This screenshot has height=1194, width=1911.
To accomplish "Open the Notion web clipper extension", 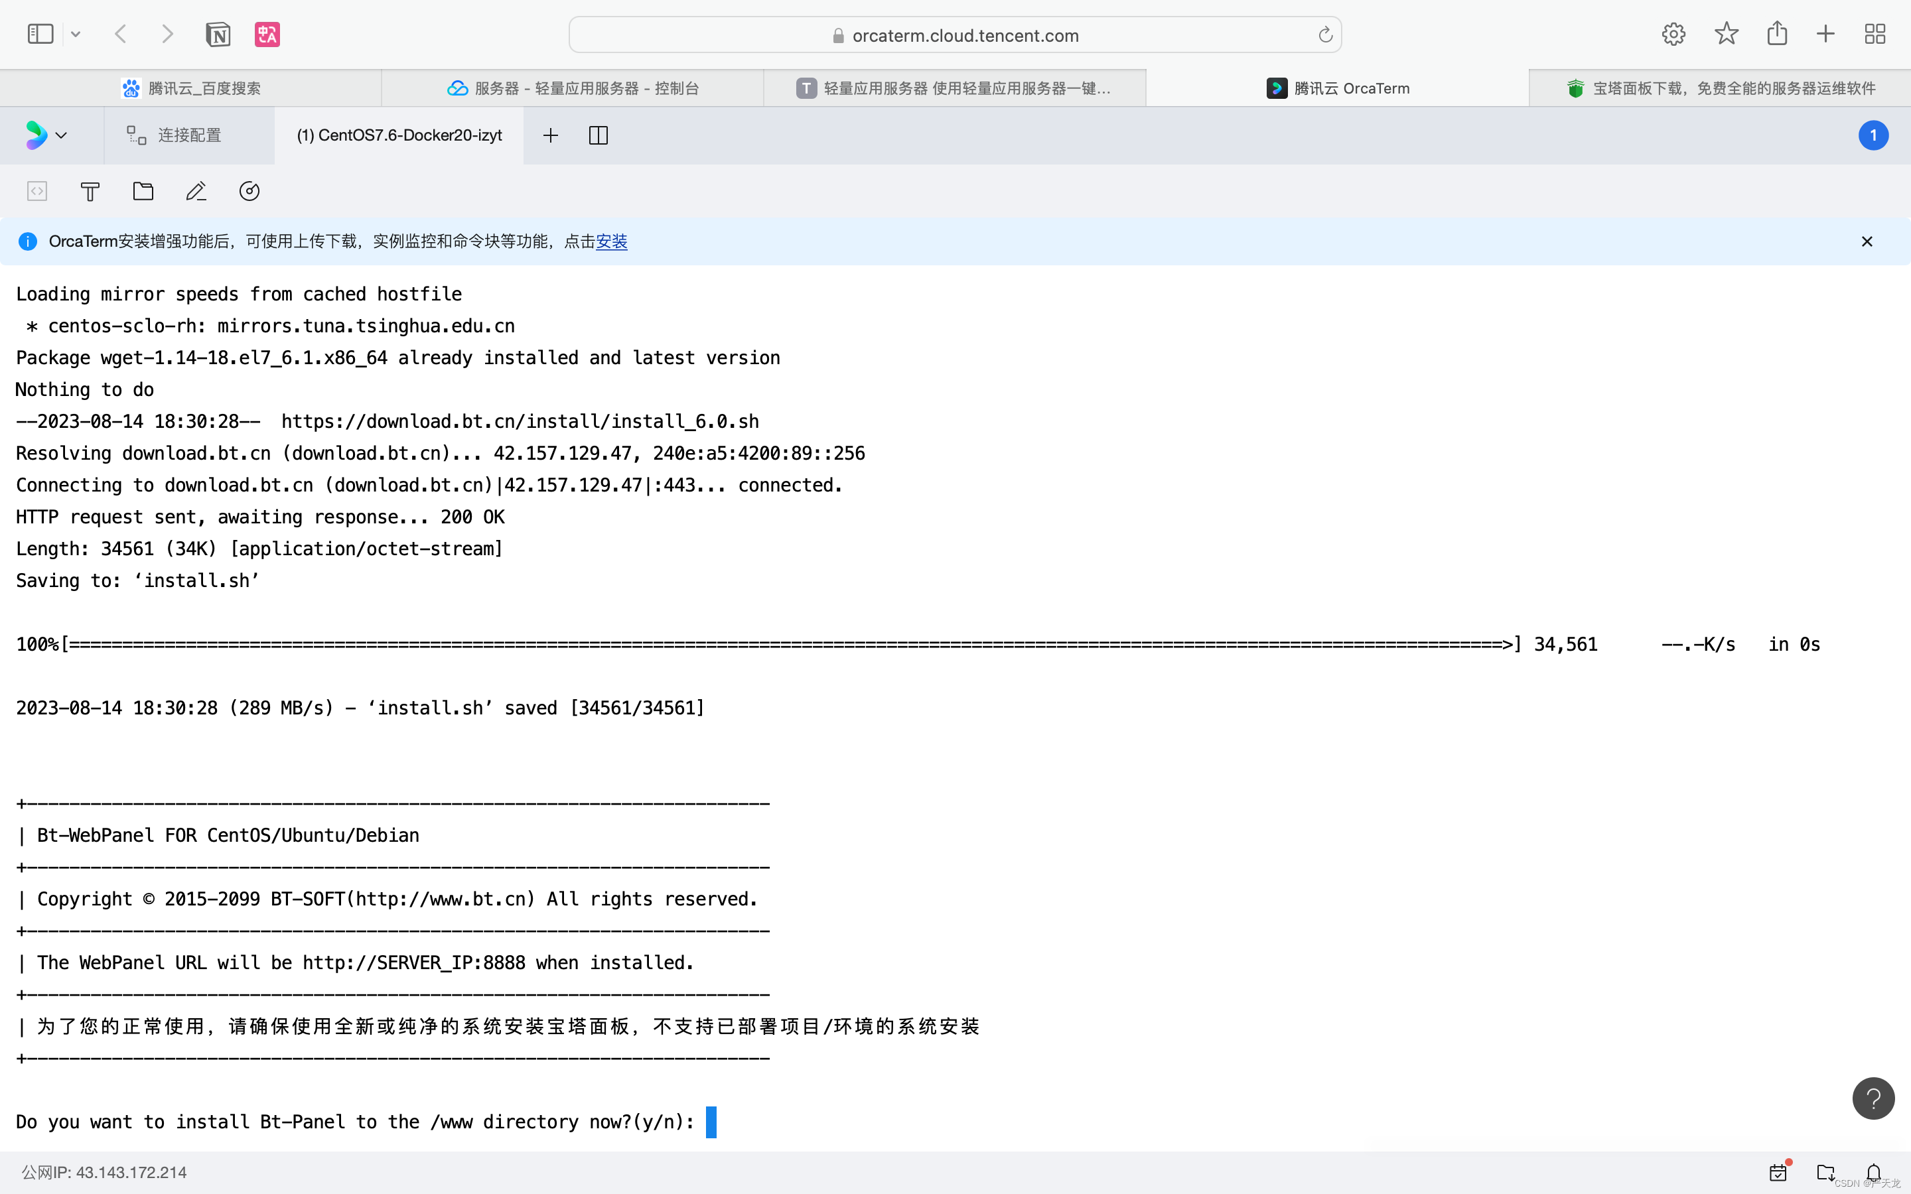I will pyautogui.click(x=218, y=34).
